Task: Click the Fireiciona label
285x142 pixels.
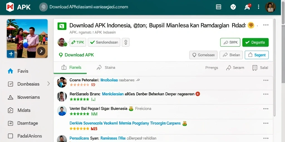Action: tap(143, 109)
